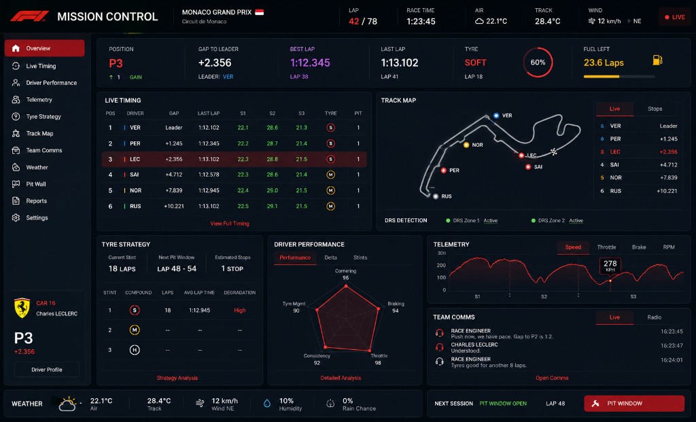Show RPM telemetry tab
This screenshot has height=422, width=696.
point(669,247)
